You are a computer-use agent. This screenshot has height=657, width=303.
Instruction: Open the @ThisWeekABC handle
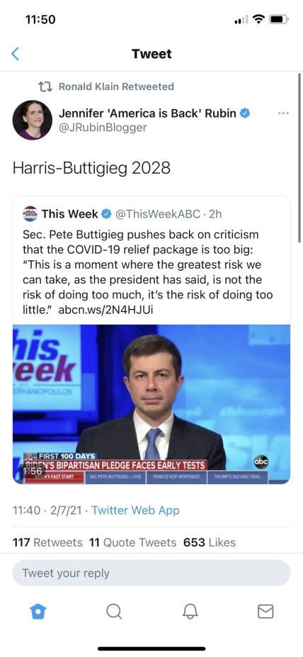point(157,214)
